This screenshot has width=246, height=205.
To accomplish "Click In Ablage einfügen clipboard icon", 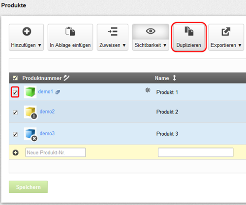I will (x=70, y=31).
